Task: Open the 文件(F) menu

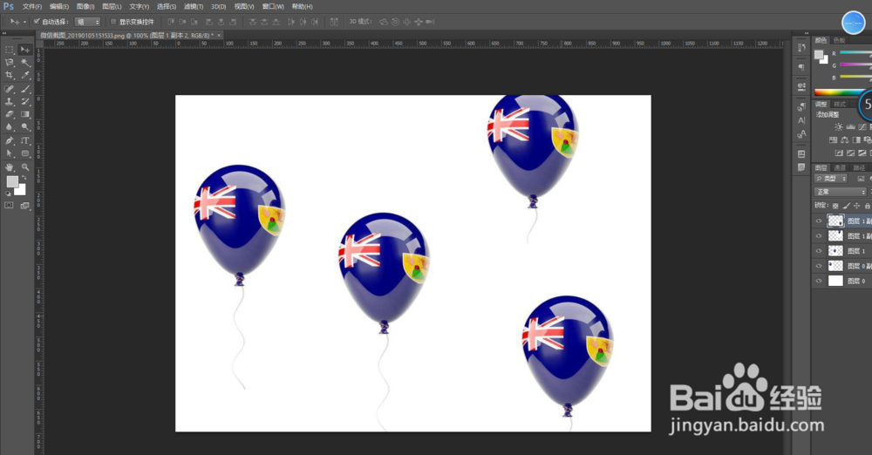Action: (31, 7)
